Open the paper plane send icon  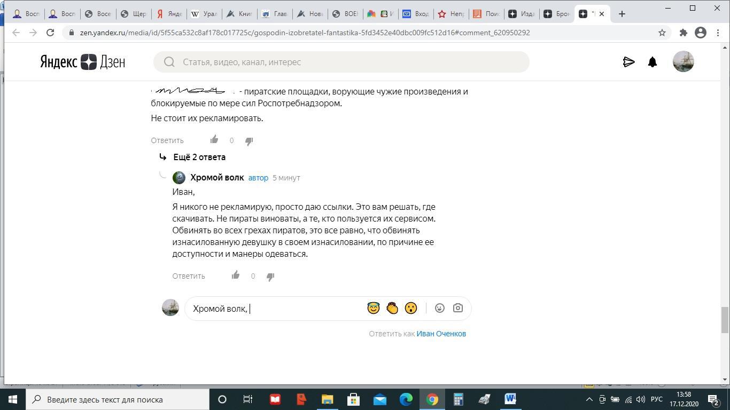pyautogui.click(x=629, y=62)
